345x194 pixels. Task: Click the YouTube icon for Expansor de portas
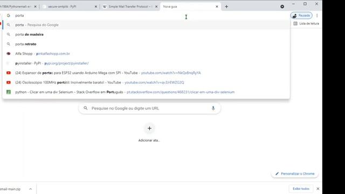[9, 73]
